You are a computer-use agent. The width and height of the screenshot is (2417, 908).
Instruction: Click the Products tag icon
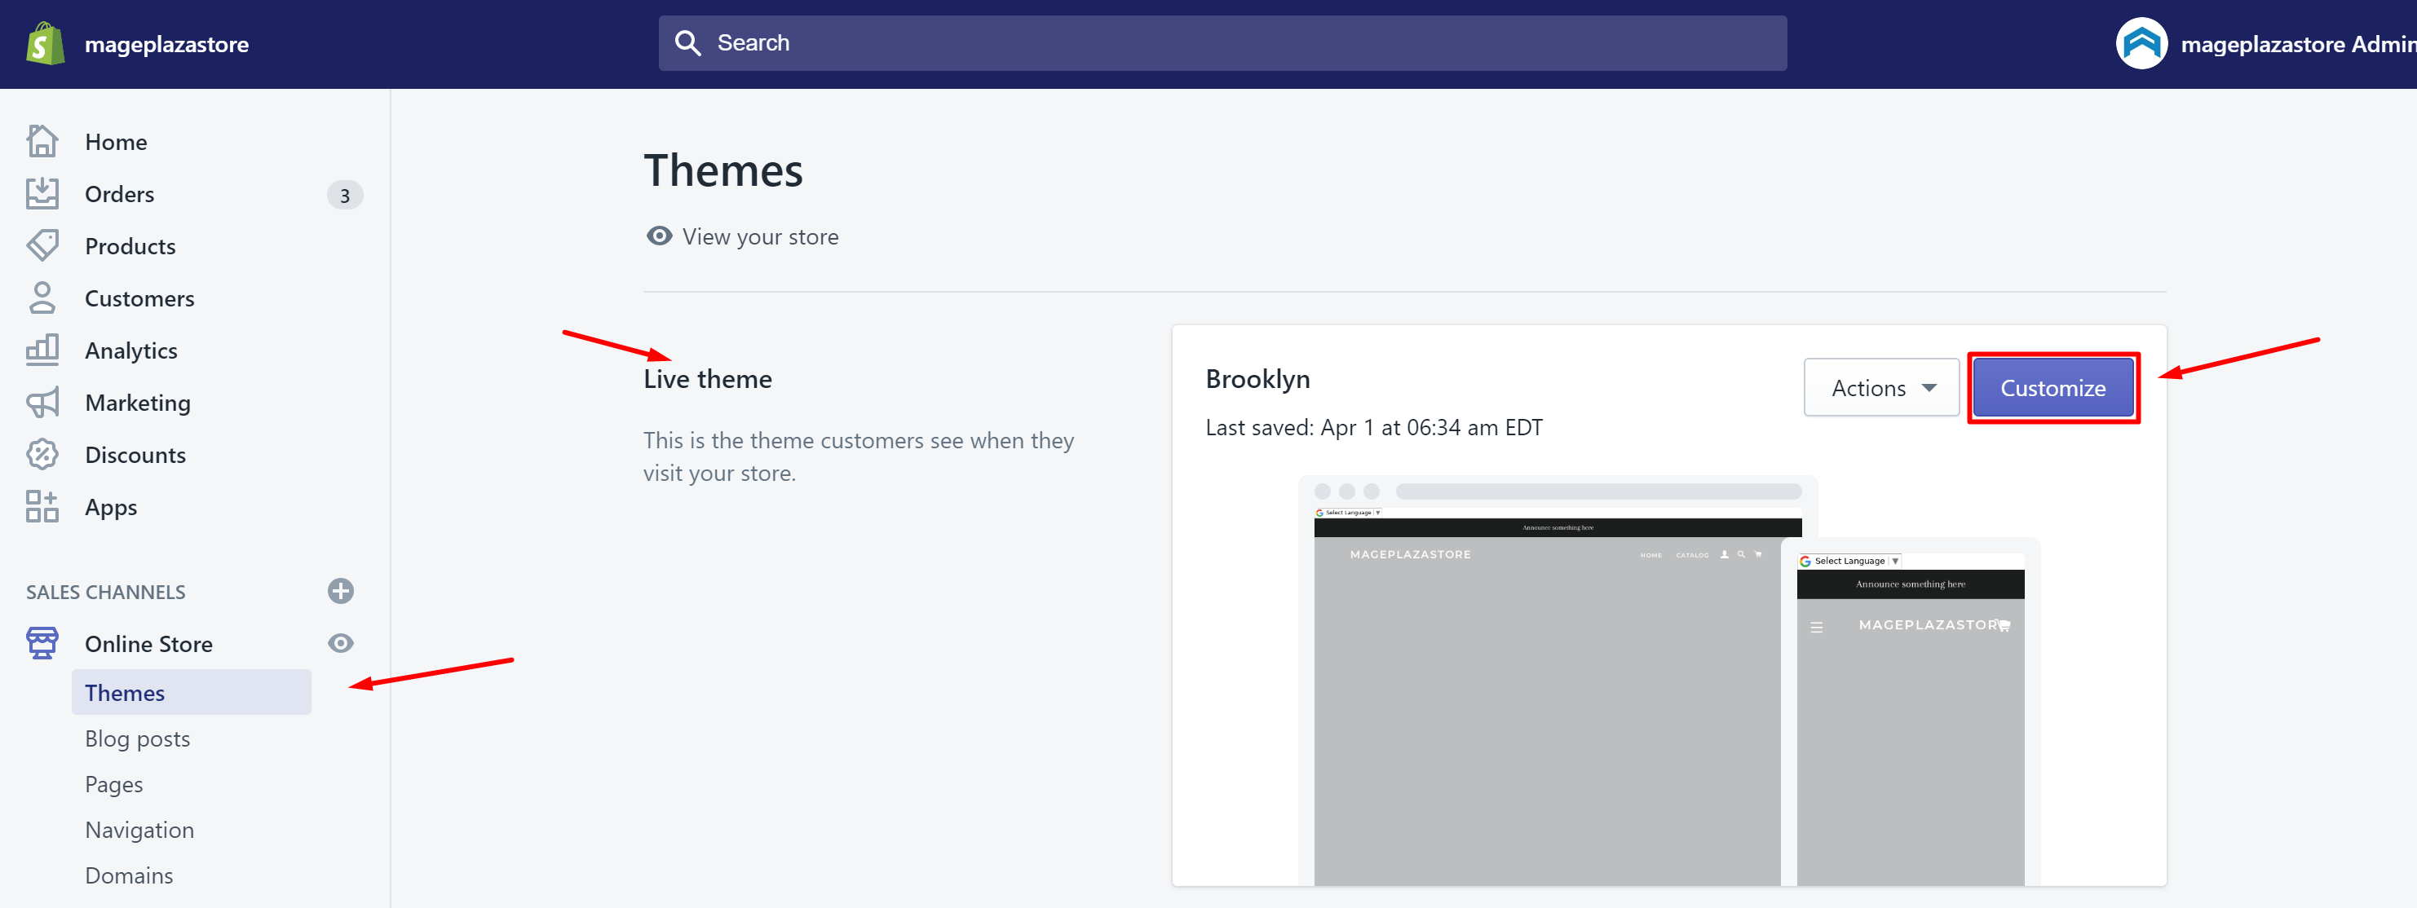[x=42, y=246]
